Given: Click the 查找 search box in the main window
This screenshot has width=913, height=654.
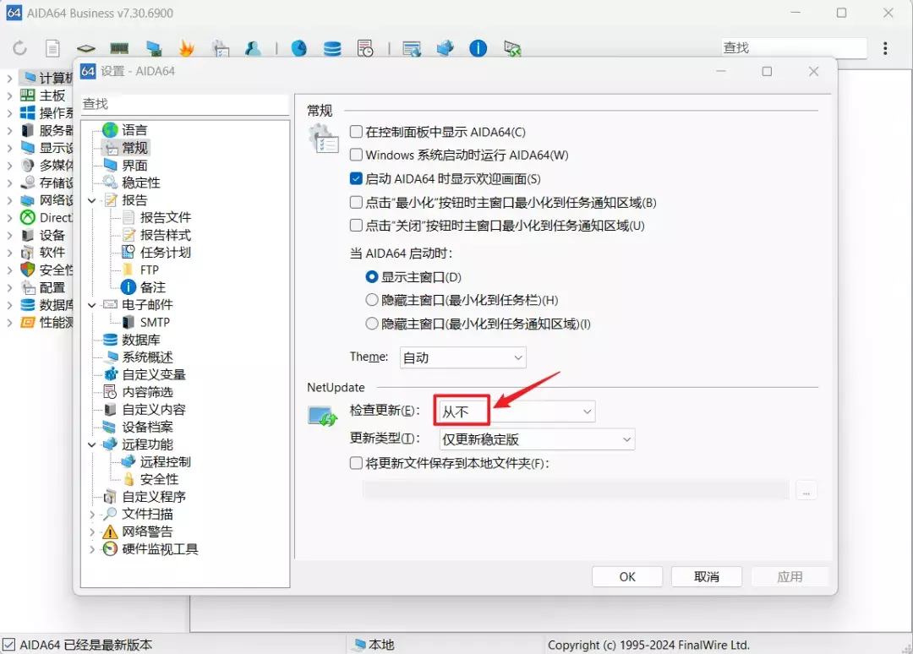Looking at the screenshot, I should coord(794,47).
